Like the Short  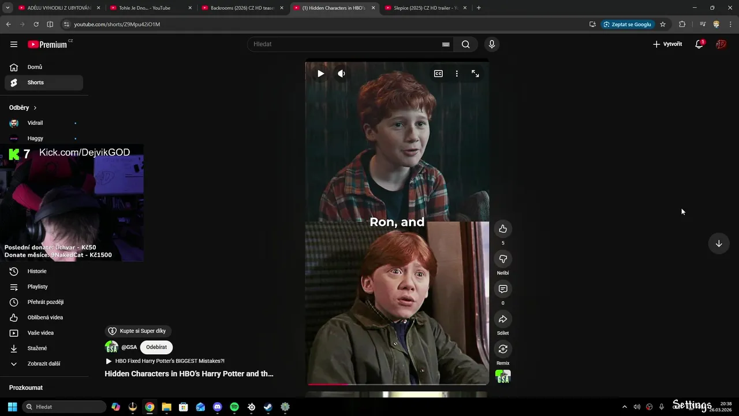point(503,229)
